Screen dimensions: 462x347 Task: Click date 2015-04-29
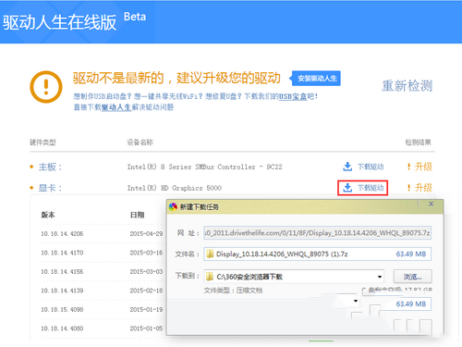pyautogui.click(x=146, y=234)
